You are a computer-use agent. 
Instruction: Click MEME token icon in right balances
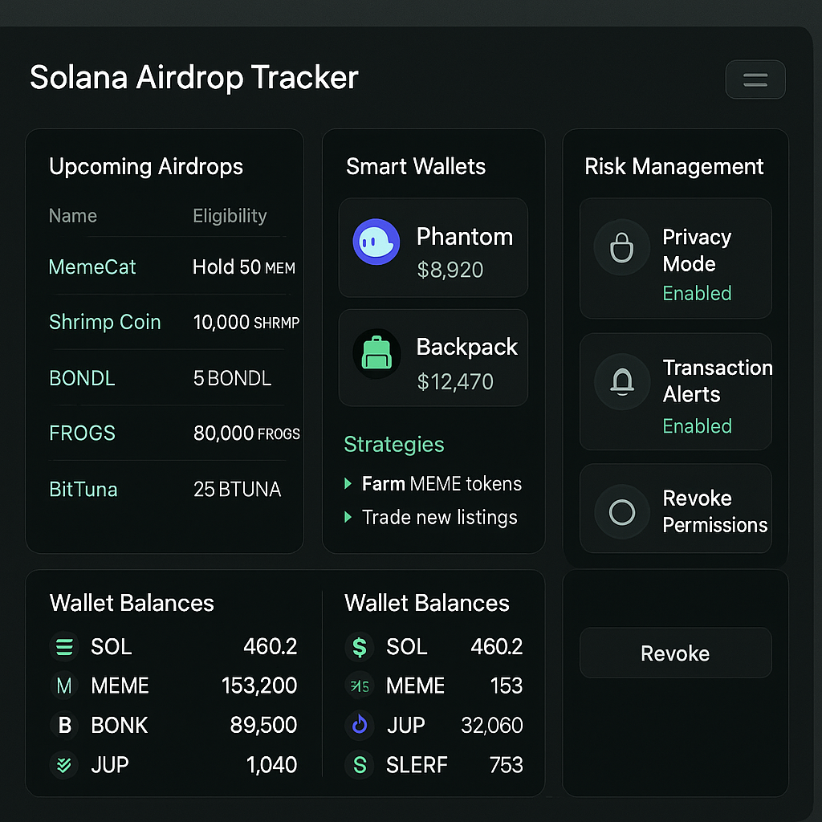click(360, 686)
